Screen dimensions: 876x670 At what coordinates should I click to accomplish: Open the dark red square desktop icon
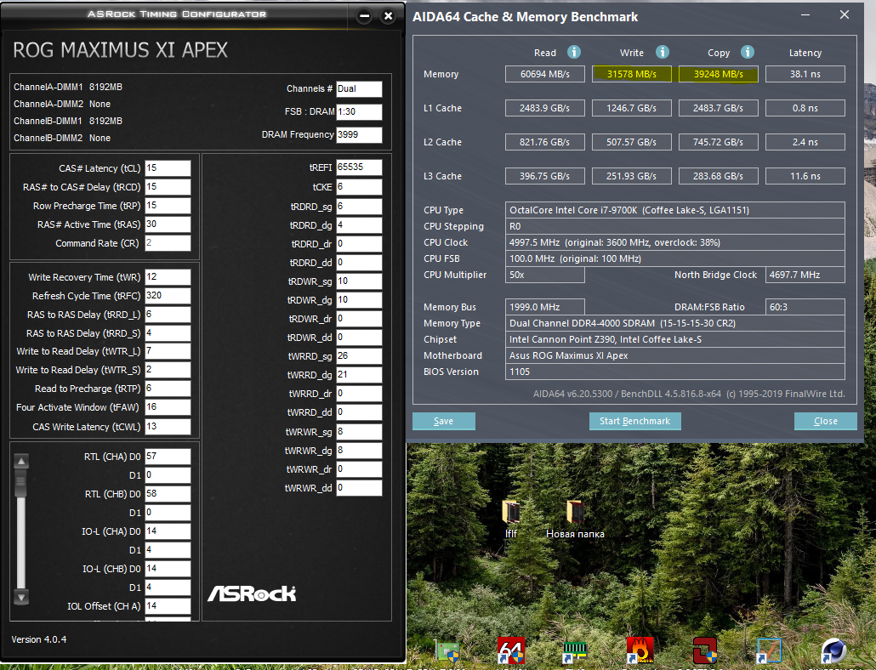[x=704, y=650]
